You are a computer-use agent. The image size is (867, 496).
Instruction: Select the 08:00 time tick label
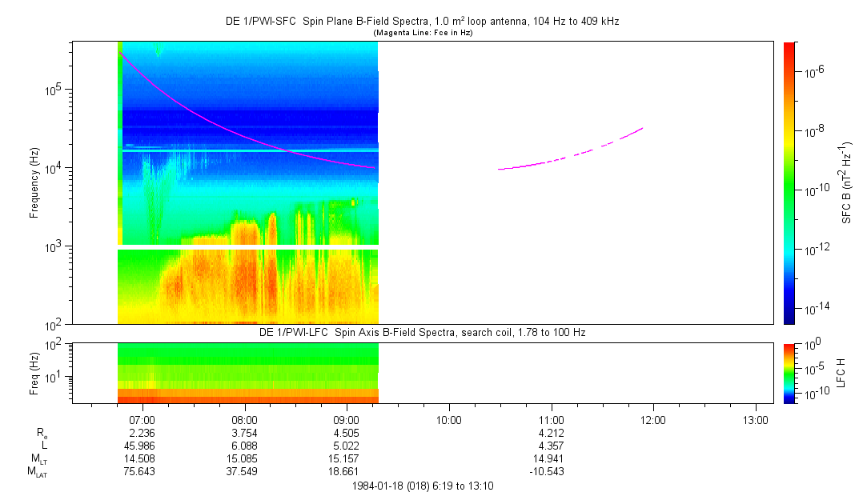[244, 419]
